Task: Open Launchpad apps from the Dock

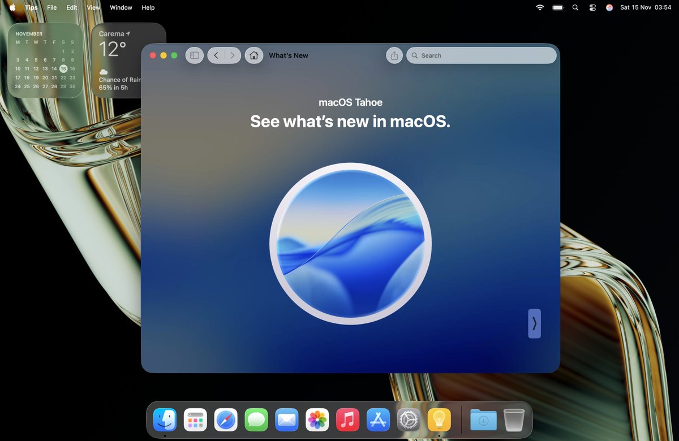Action: point(195,420)
